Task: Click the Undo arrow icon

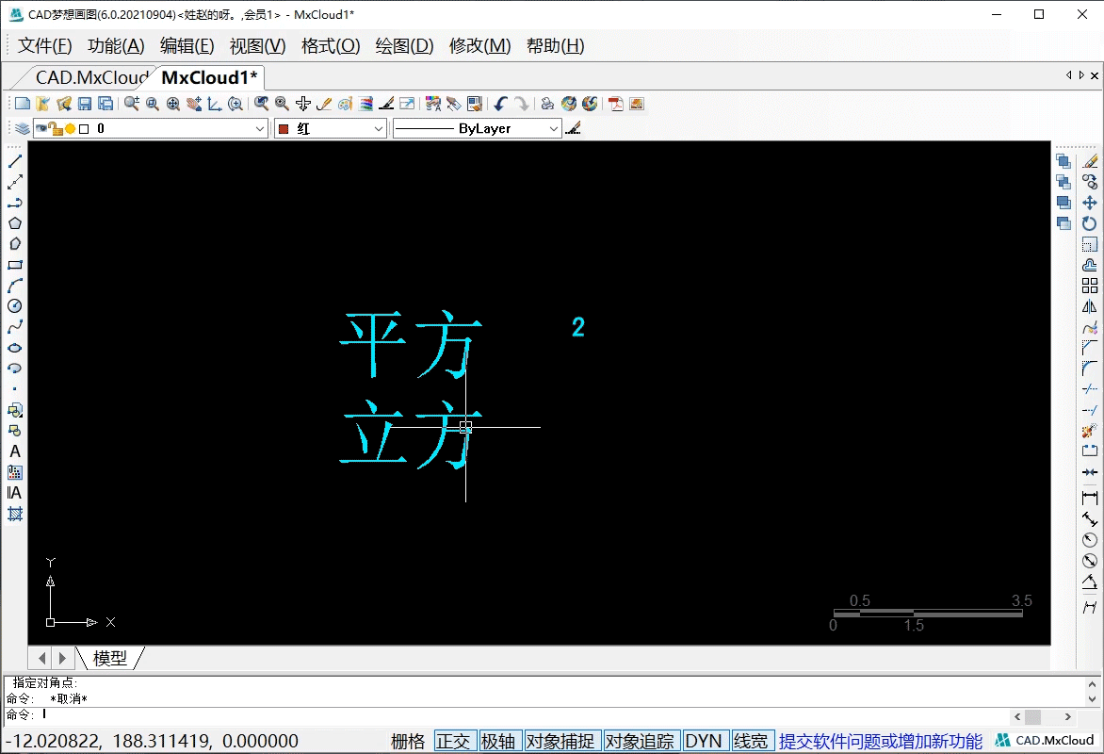Action: pyautogui.click(x=500, y=104)
